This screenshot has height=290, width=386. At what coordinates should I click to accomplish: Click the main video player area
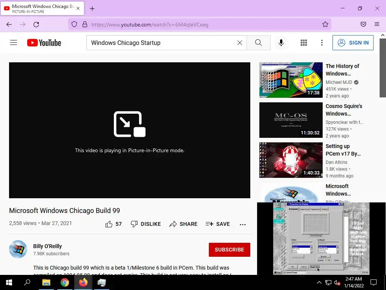[x=130, y=130]
